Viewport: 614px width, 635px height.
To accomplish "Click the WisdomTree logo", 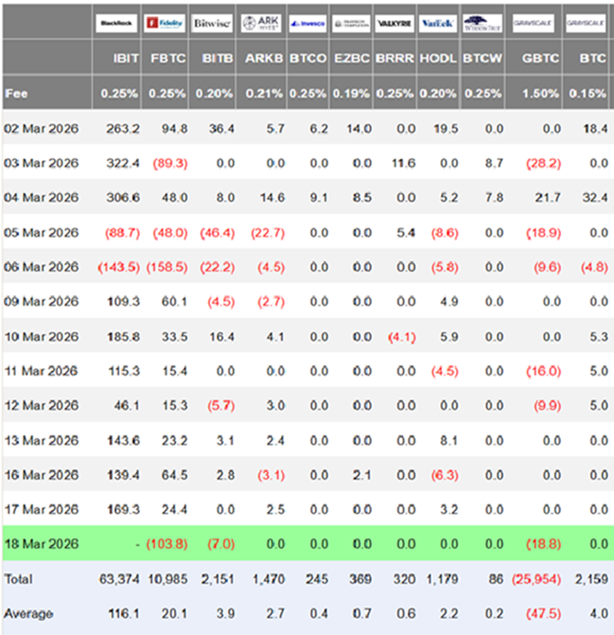I will tap(482, 23).
